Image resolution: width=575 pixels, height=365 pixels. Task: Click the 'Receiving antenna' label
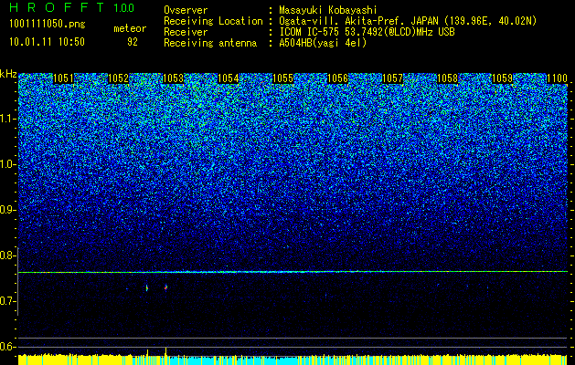click(210, 43)
